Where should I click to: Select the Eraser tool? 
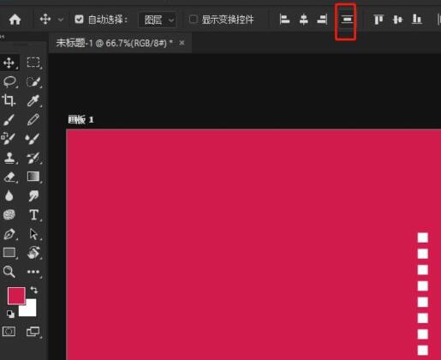(x=9, y=177)
